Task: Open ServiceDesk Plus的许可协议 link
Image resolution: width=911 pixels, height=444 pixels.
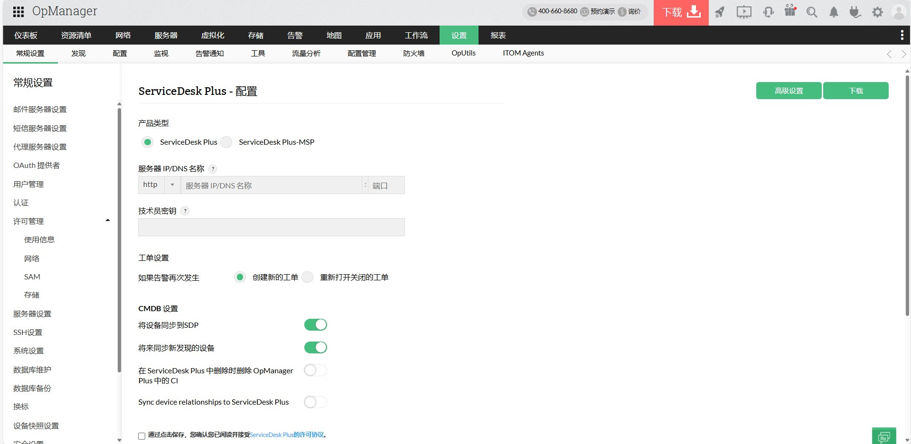Action: (287, 435)
